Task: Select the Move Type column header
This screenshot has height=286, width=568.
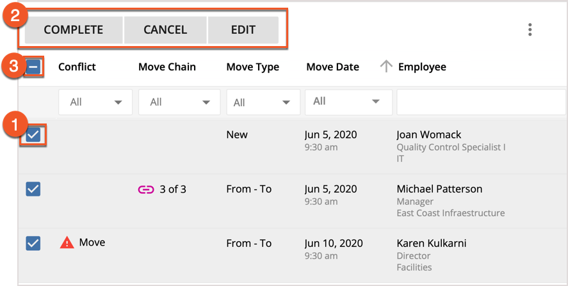Action: click(x=252, y=67)
